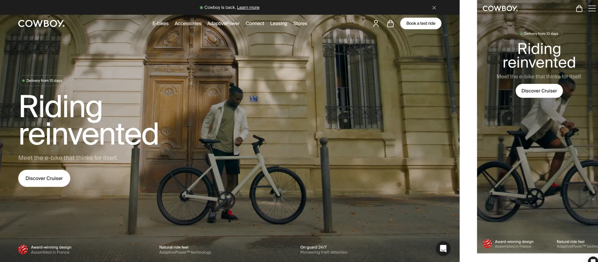This screenshot has height=262, width=598.
Task: Open the Connect nav item
Action: tap(255, 23)
